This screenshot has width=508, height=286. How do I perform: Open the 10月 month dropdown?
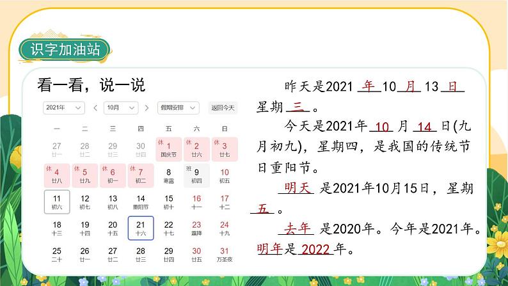click(121, 108)
